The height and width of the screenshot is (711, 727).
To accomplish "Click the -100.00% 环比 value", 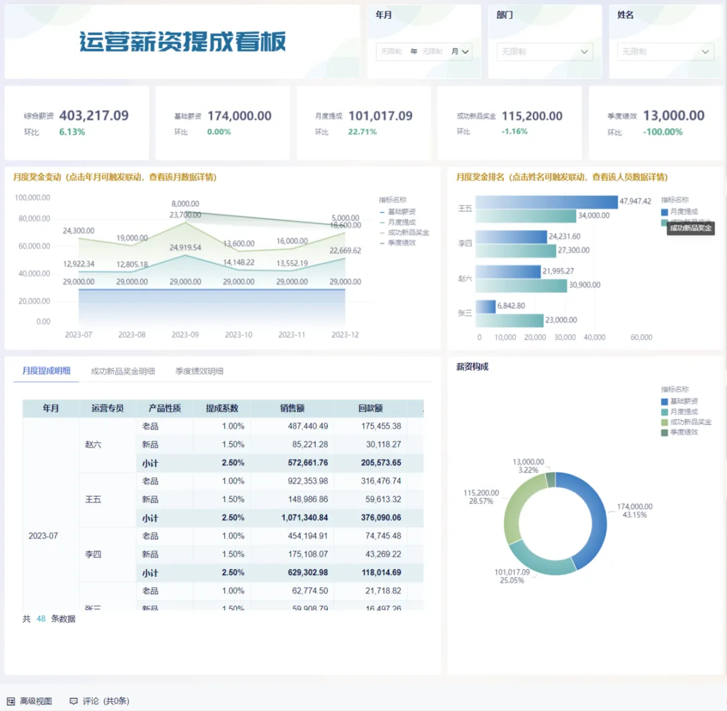I will (x=662, y=132).
